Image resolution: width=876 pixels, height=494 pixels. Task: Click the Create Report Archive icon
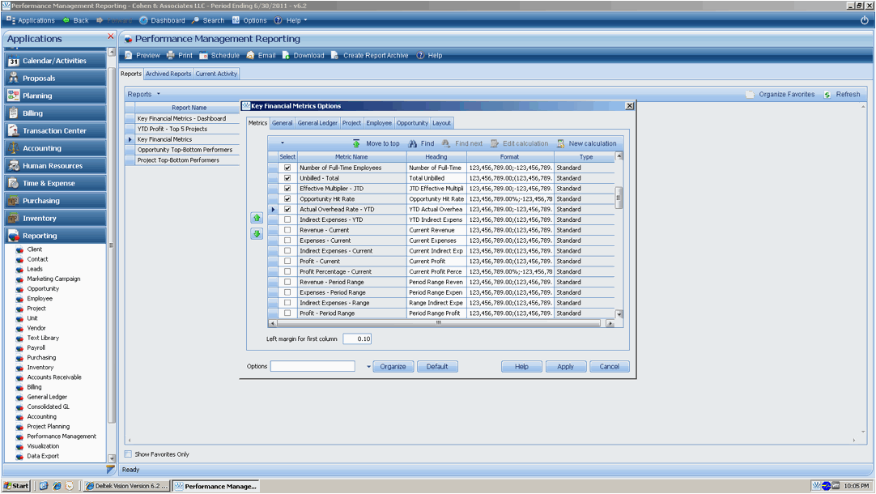334,56
